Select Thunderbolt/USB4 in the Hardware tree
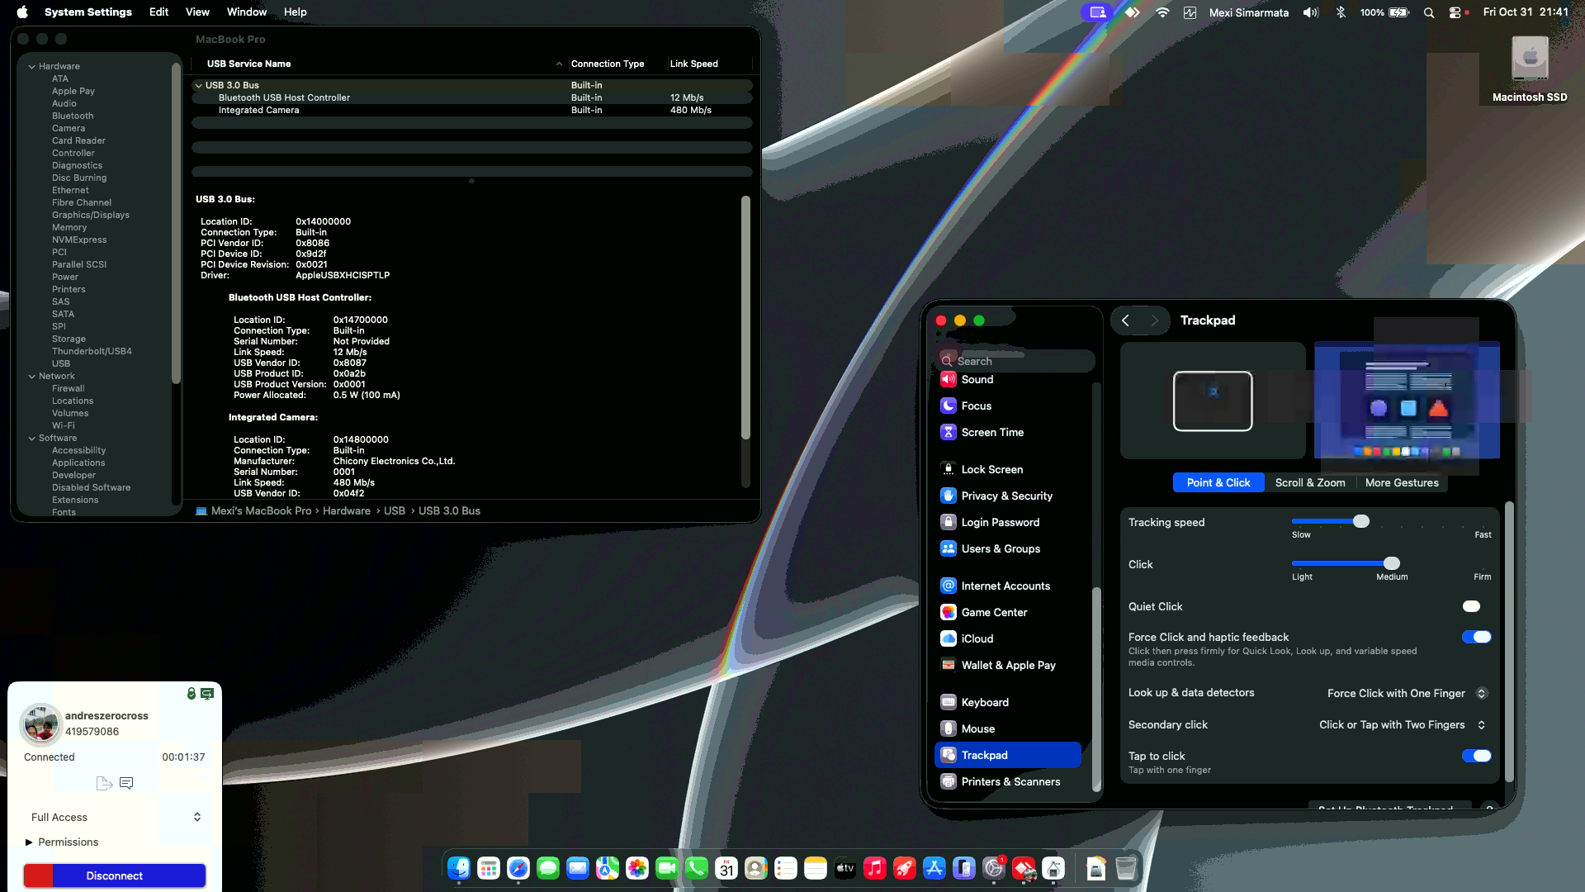 point(92,351)
